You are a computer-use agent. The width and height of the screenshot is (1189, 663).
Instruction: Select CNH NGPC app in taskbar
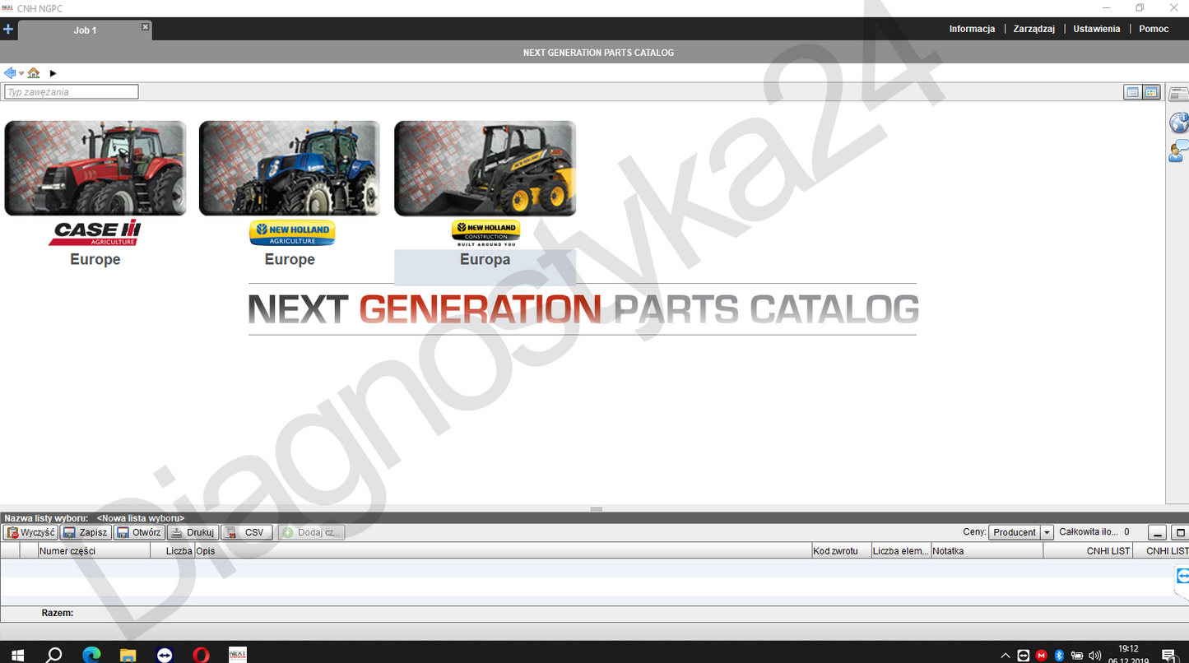(x=238, y=655)
